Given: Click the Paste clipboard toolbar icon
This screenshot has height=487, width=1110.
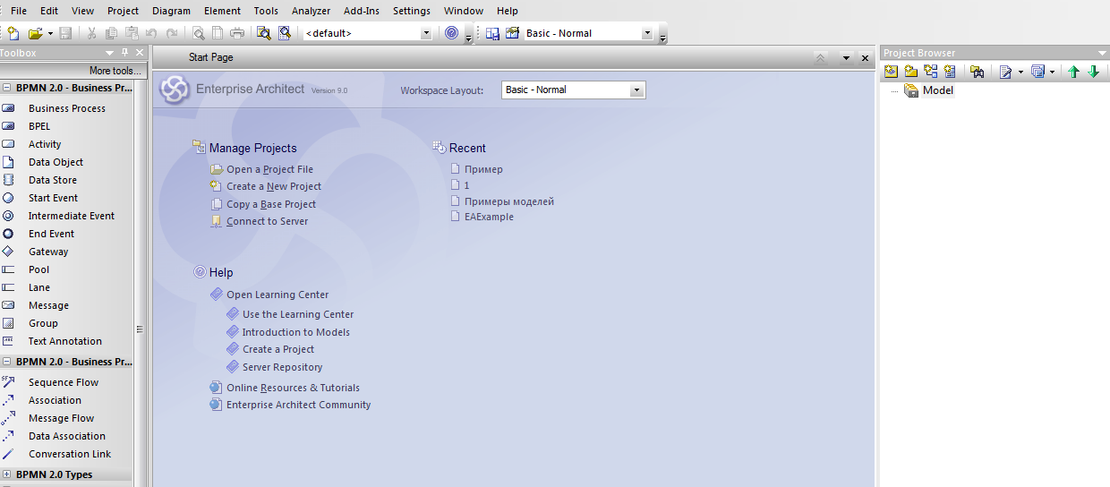Looking at the screenshot, I should pos(132,33).
